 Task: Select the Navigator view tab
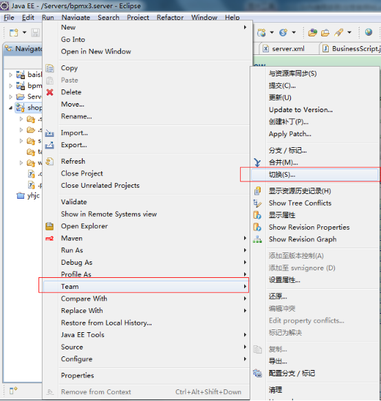[x=23, y=49]
